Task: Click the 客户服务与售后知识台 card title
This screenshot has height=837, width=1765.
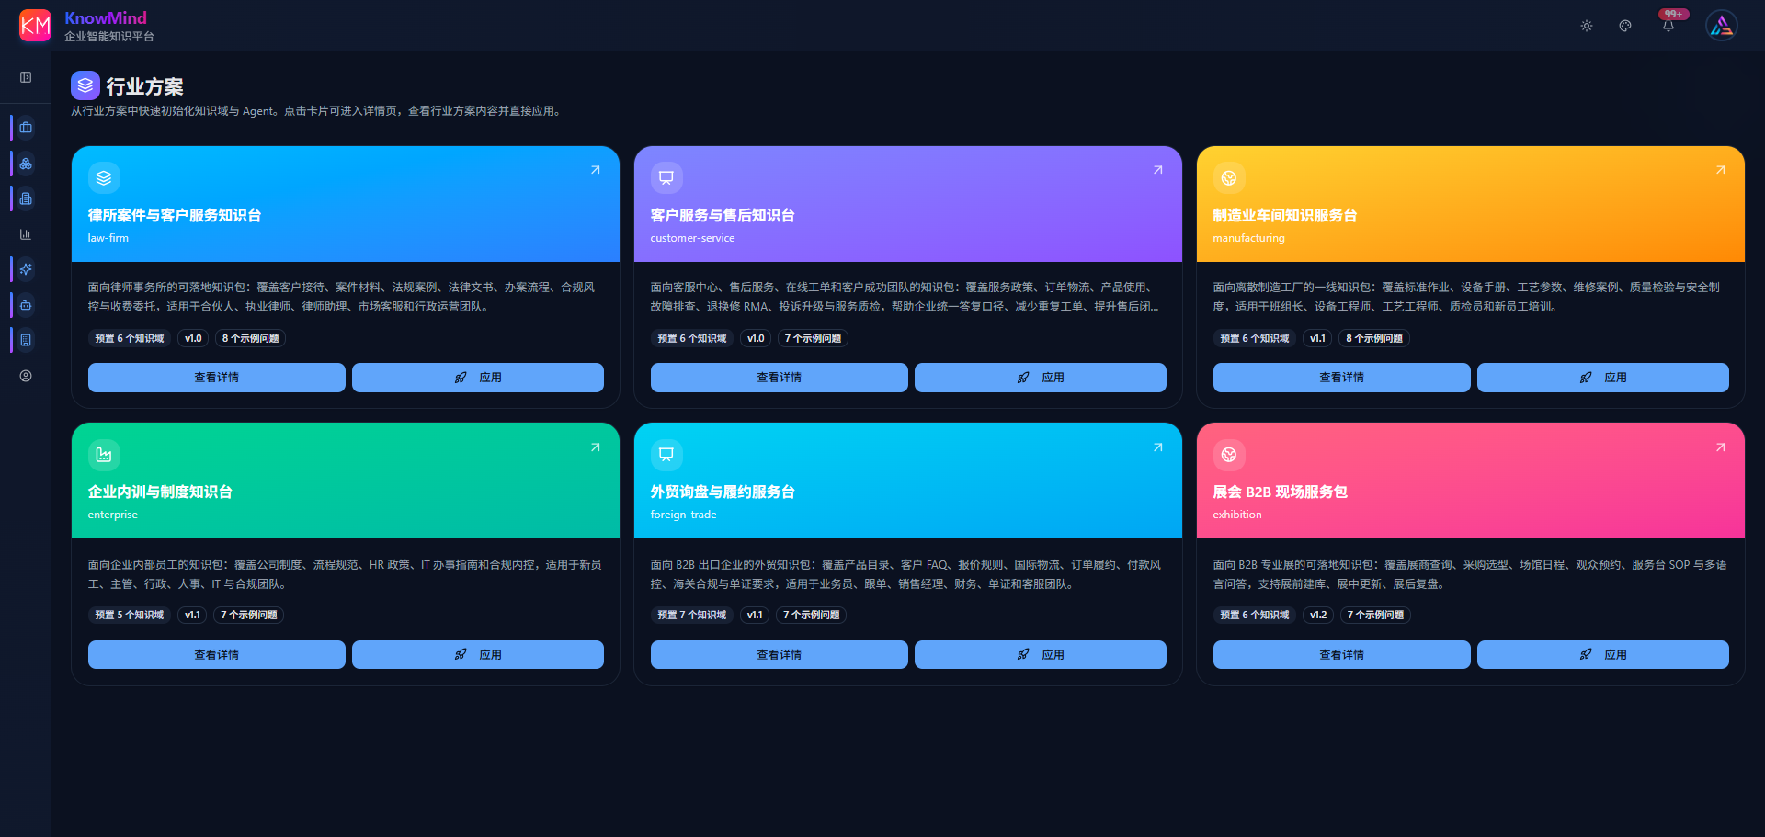Action: (x=723, y=215)
